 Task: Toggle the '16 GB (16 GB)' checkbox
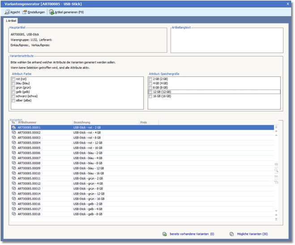point(150,96)
